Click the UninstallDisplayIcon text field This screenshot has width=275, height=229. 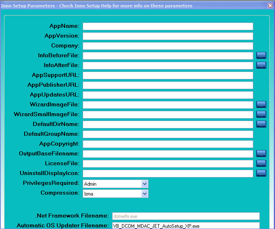click(x=168, y=173)
